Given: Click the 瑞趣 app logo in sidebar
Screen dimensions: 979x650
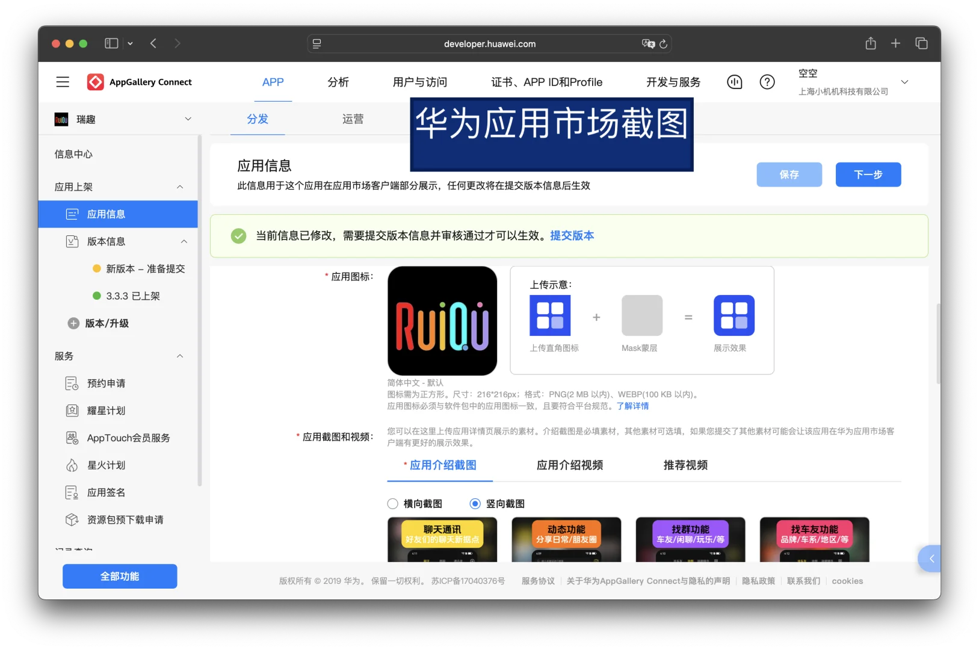Looking at the screenshot, I should tap(61, 119).
